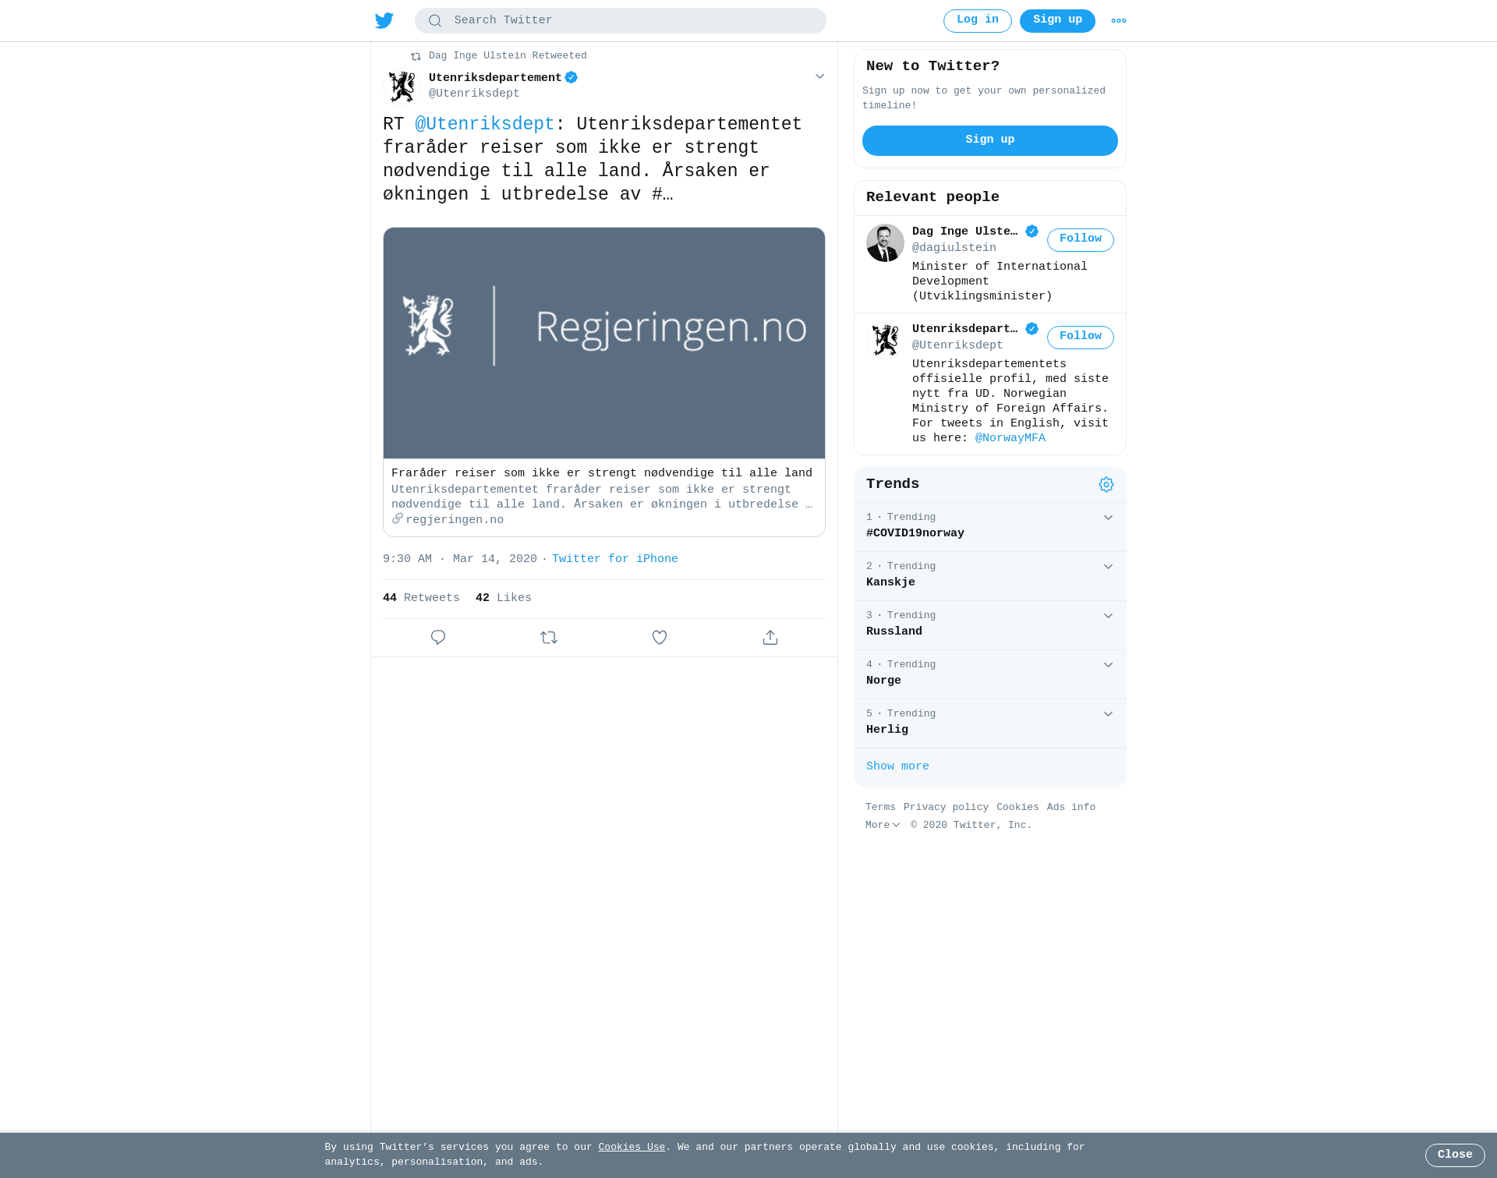Expand options for Russland trend
The height and width of the screenshot is (1178, 1497).
point(1108,616)
